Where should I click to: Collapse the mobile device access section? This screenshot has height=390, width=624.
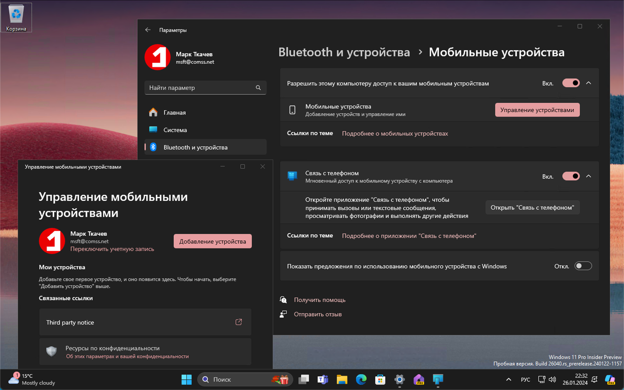(589, 83)
